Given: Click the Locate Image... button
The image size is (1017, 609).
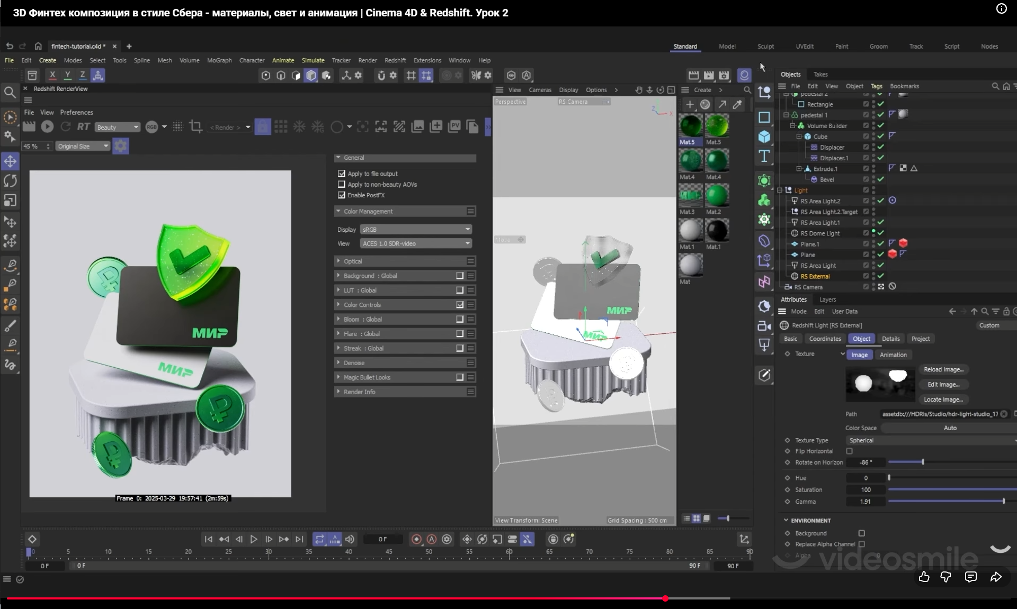Looking at the screenshot, I should (943, 399).
